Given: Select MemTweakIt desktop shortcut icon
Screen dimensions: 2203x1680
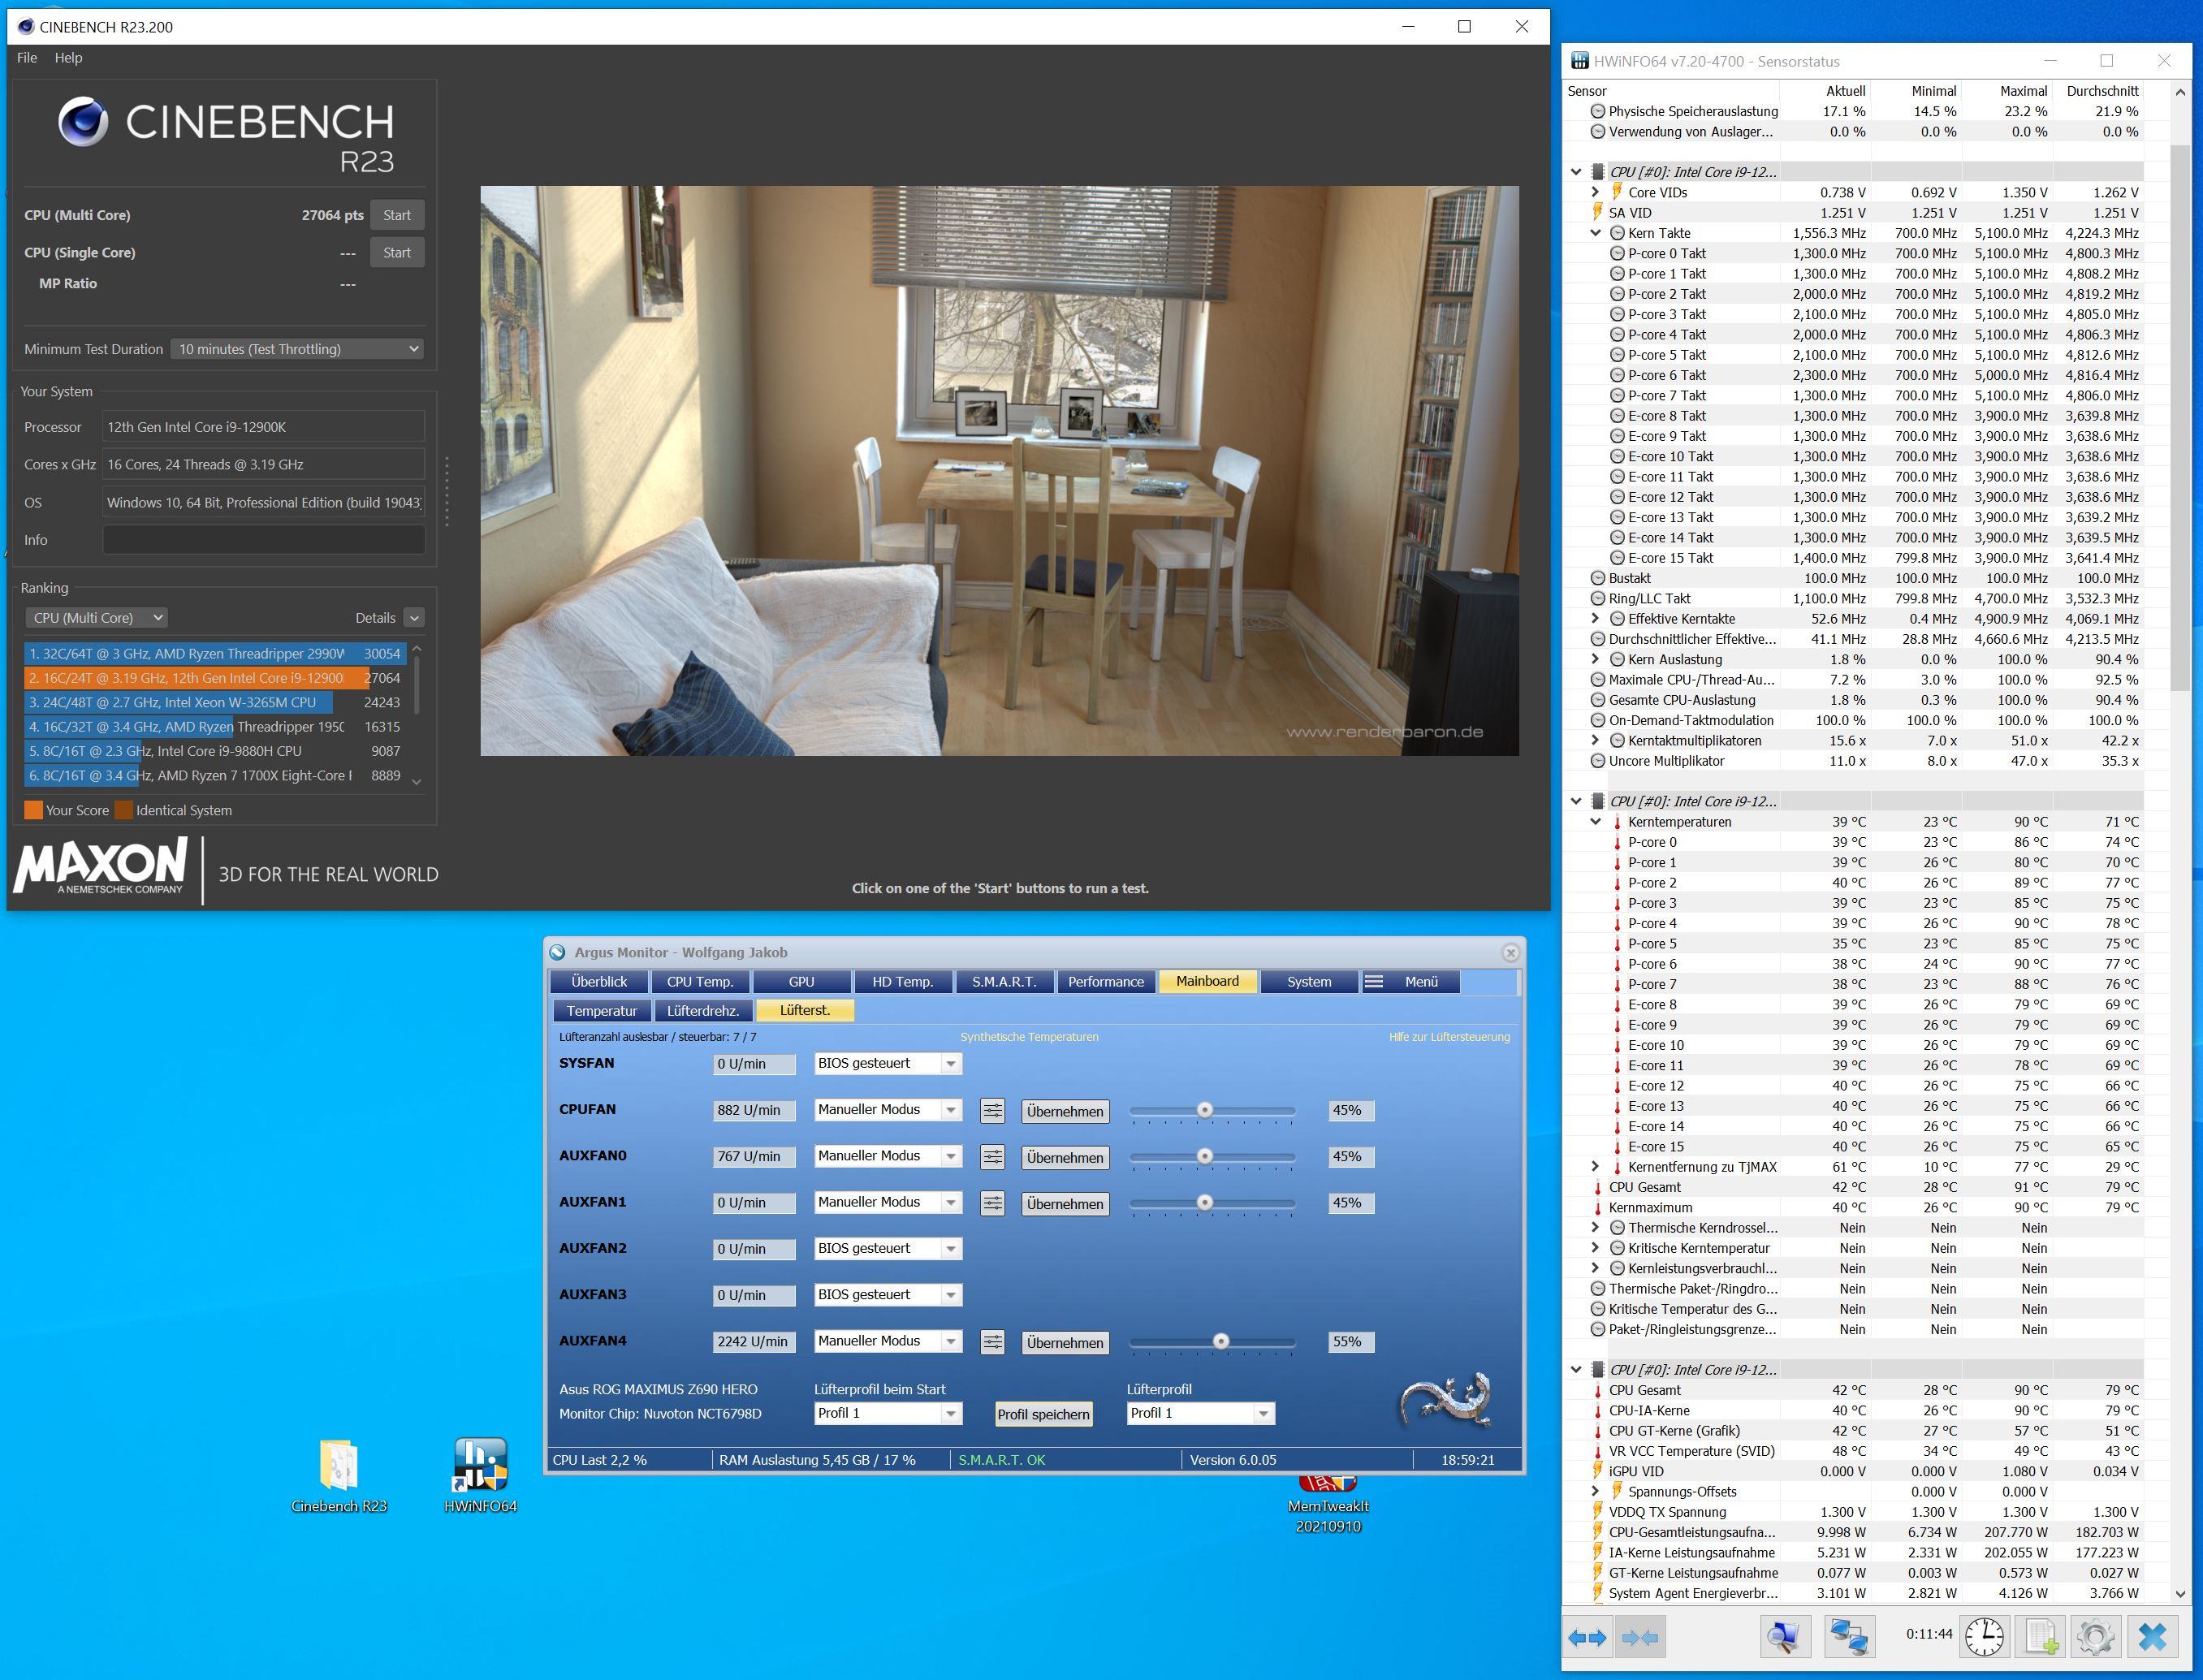Looking at the screenshot, I should tap(1328, 1485).
